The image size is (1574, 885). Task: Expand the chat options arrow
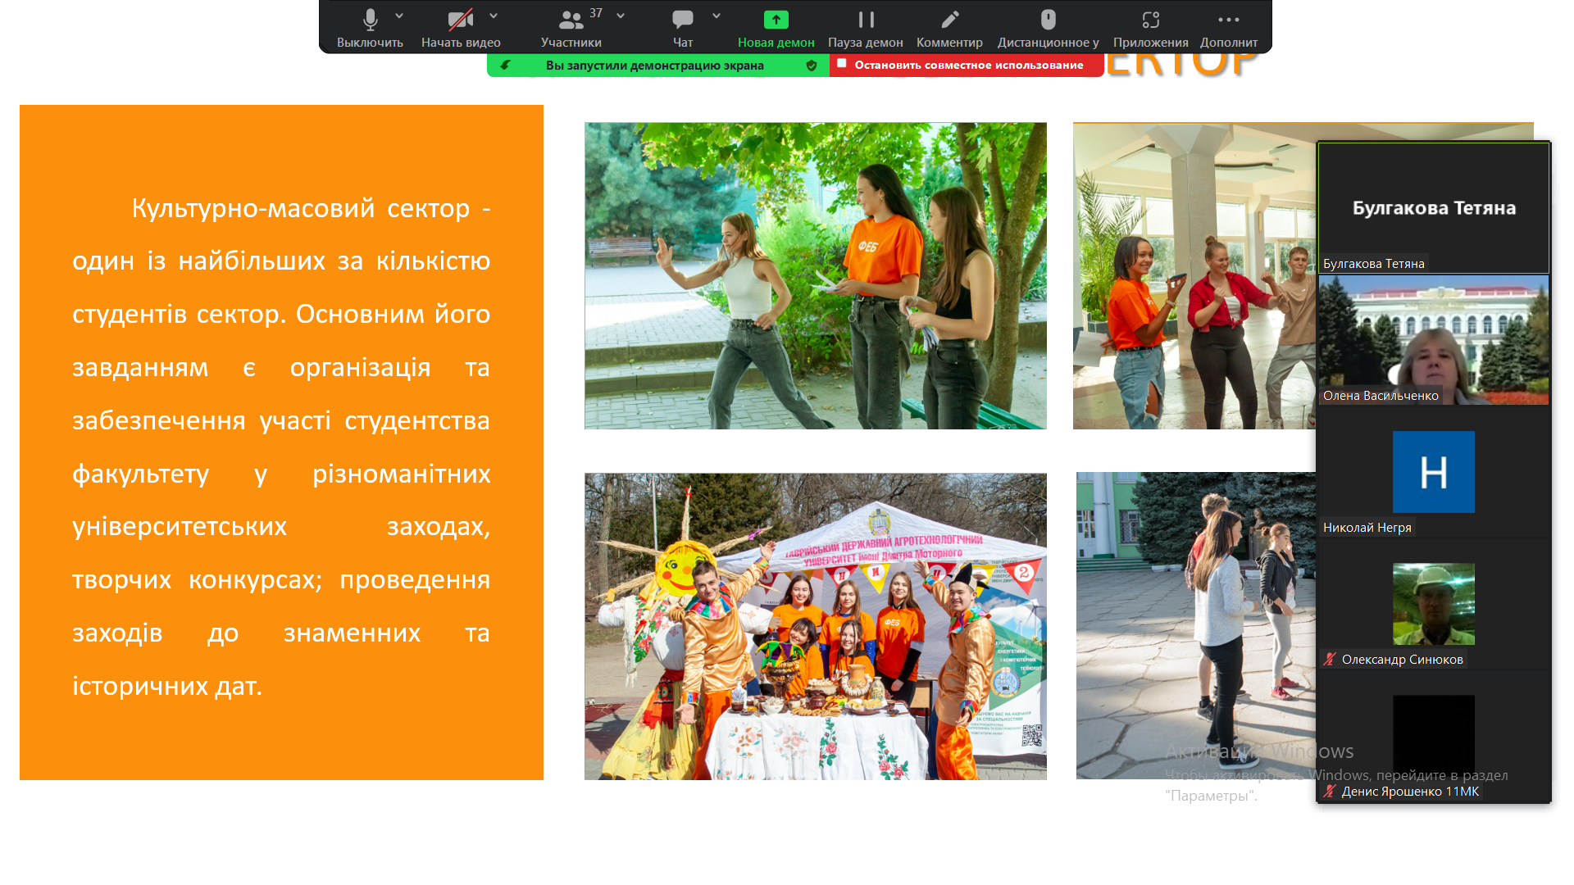[716, 16]
